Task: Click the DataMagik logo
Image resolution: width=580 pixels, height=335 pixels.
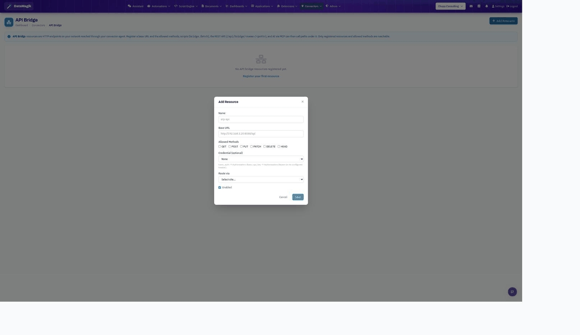Action: coord(19,6)
